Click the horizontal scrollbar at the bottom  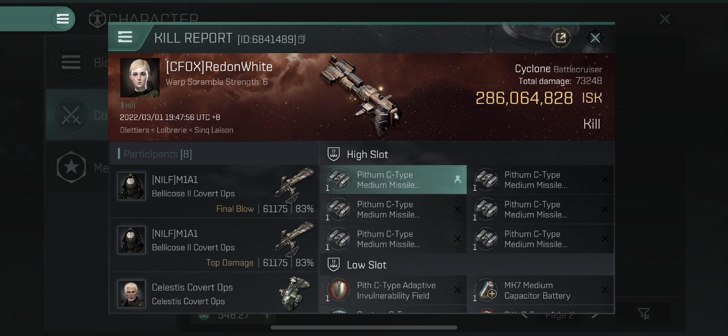point(364,327)
